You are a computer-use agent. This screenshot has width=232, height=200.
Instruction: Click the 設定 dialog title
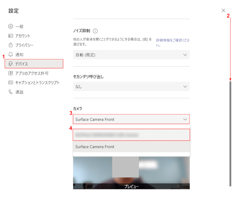(x=13, y=11)
